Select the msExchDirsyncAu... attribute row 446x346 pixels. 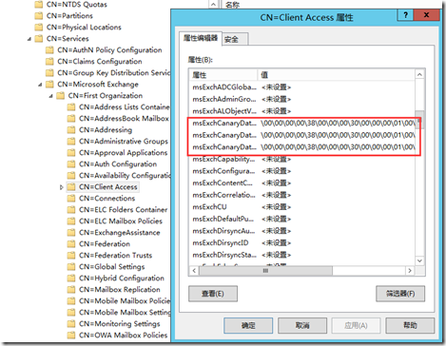tap(302, 231)
